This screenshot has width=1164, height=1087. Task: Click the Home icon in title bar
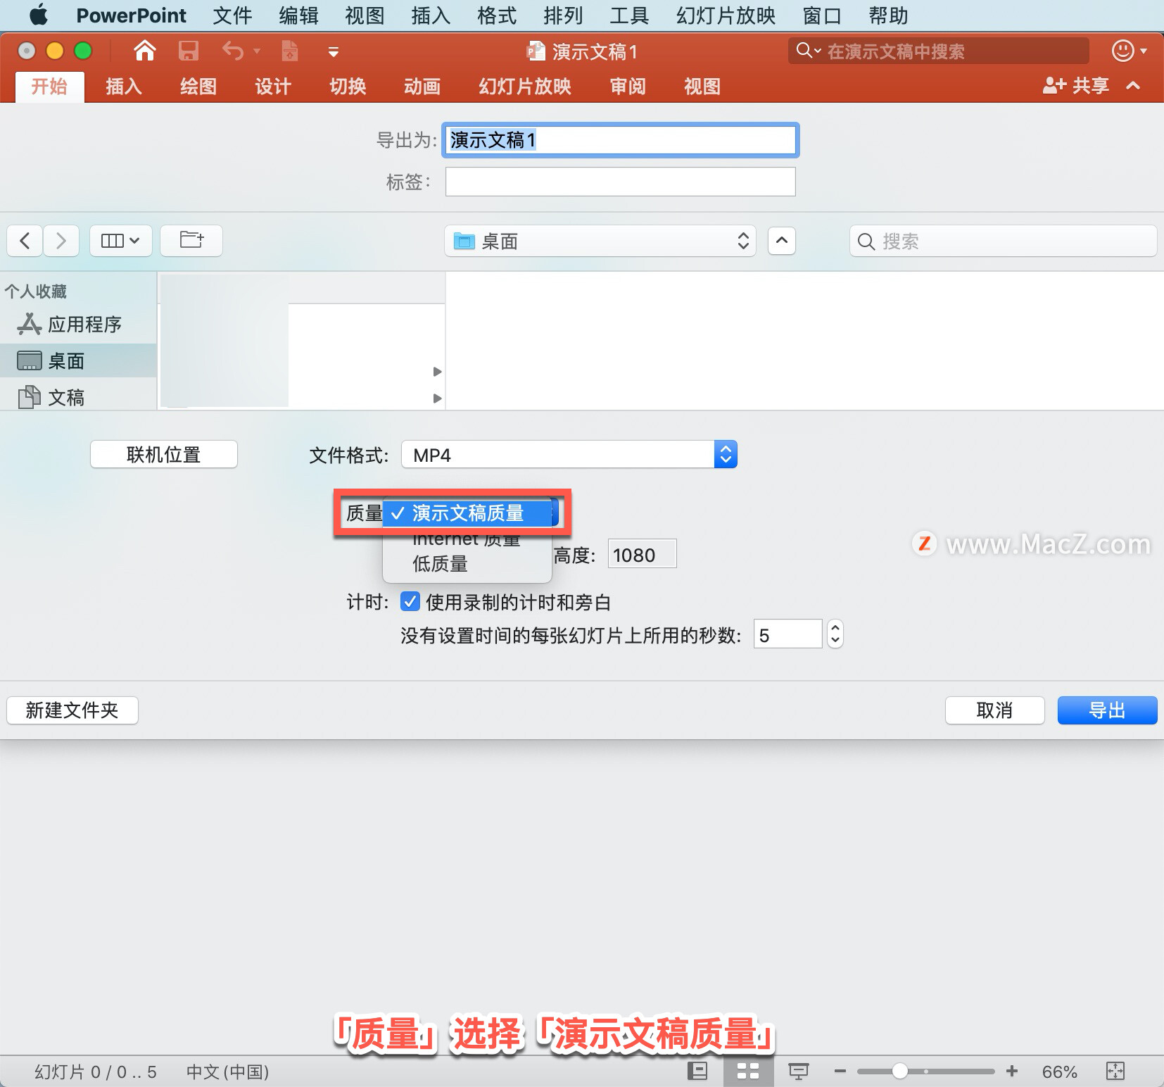point(145,51)
